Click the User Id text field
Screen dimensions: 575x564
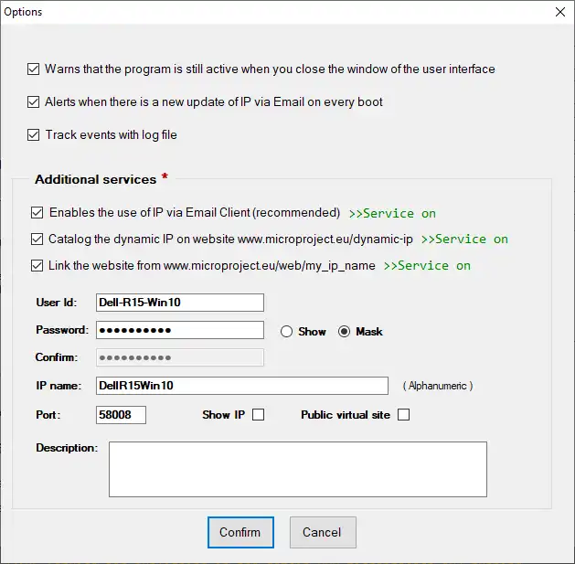[x=179, y=303]
